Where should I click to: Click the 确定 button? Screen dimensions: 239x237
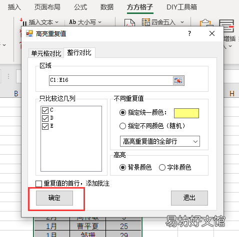click(54, 198)
